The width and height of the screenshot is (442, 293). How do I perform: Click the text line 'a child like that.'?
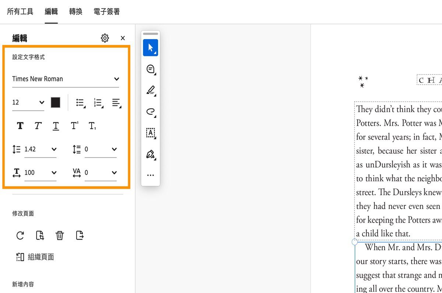click(383, 234)
